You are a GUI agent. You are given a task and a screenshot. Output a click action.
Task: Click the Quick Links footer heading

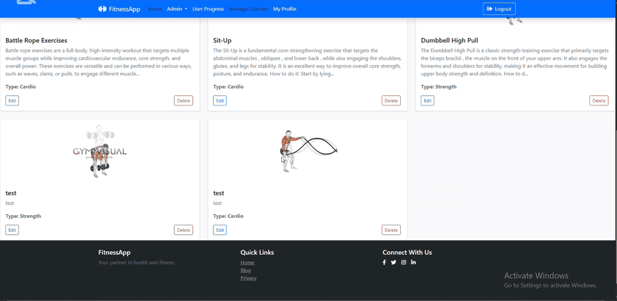257,252
